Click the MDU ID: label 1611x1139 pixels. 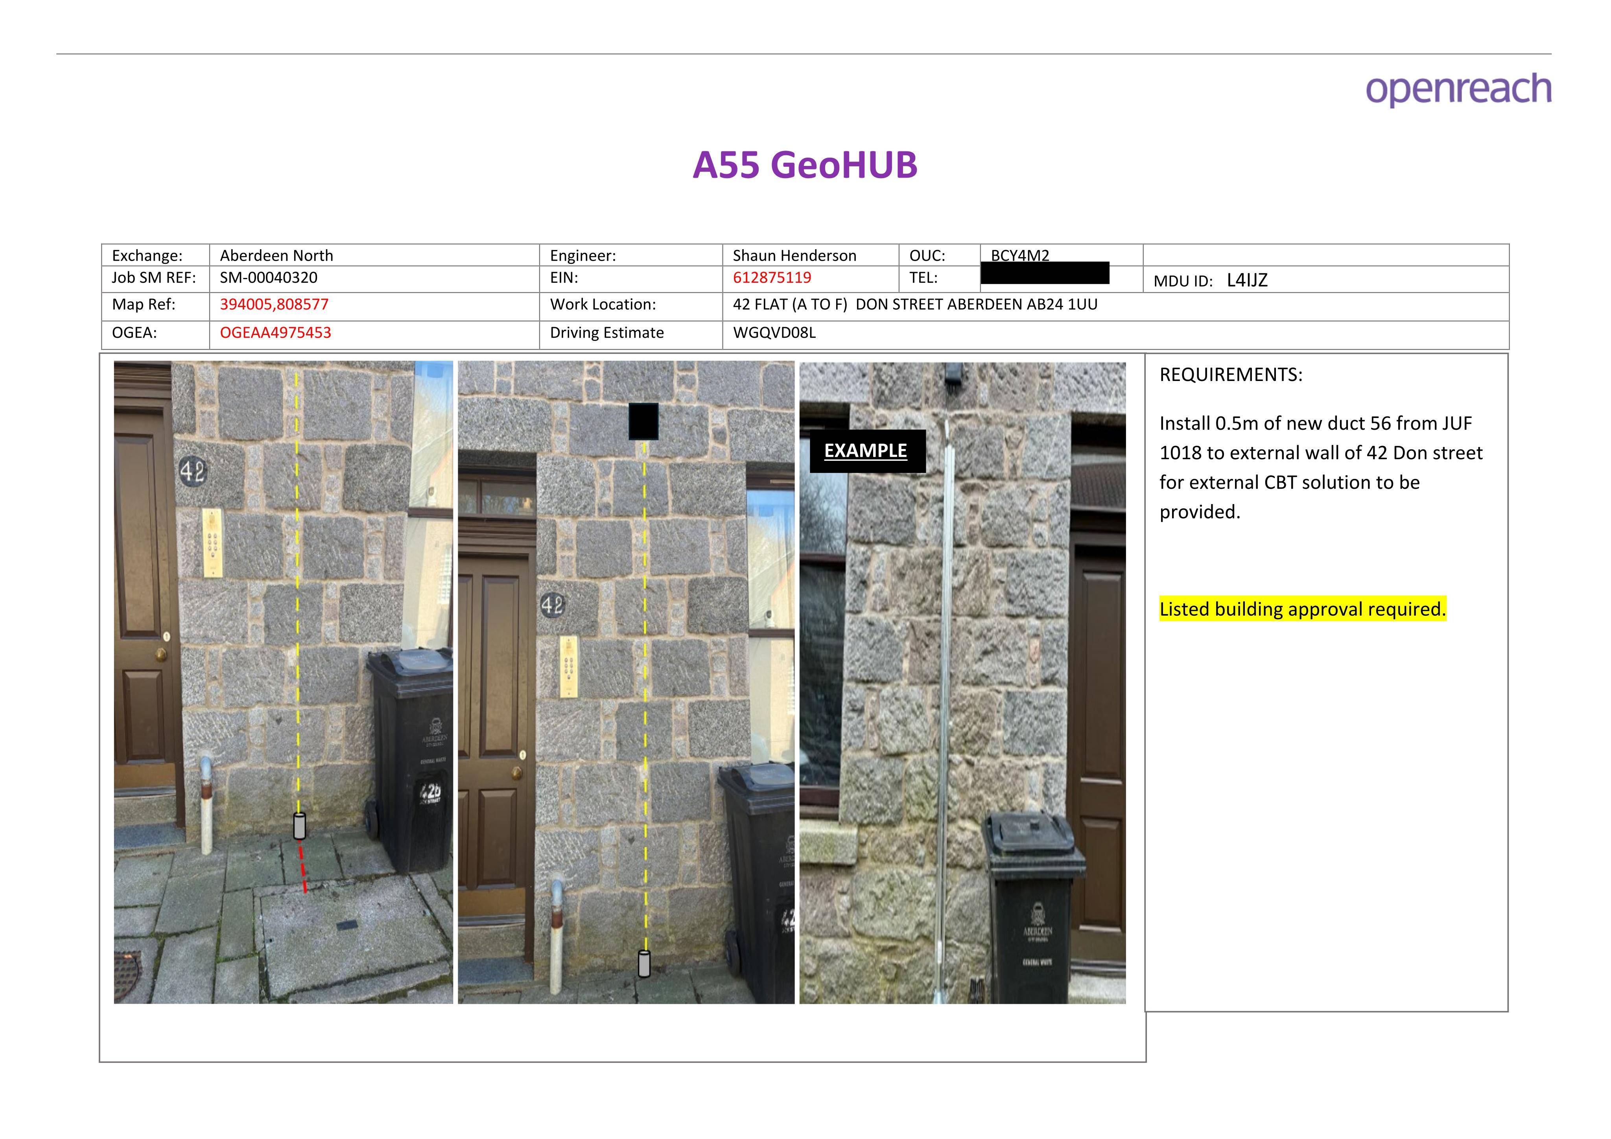pyautogui.click(x=1183, y=281)
